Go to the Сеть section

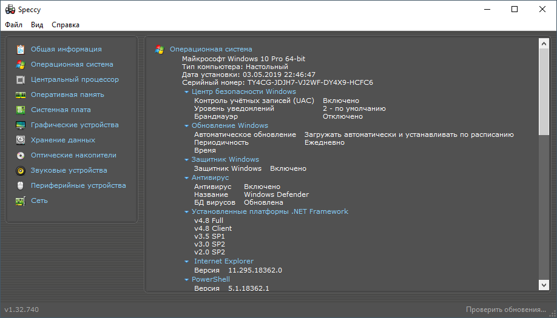[x=39, y=200]
